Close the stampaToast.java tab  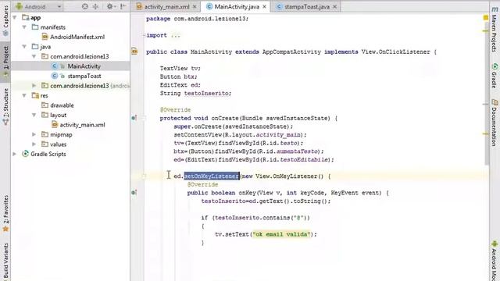pos(334,7)
